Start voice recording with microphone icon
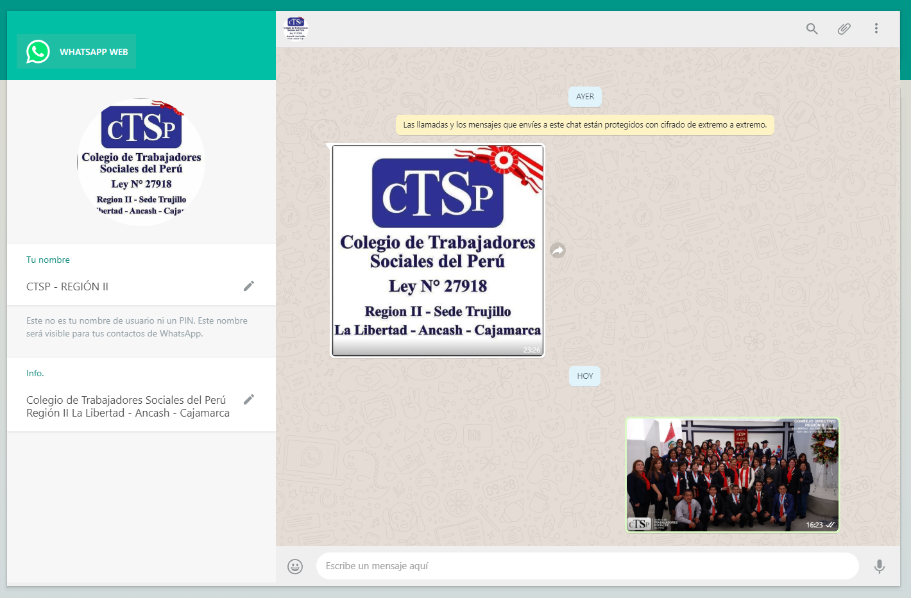This screenshot has height=598, width=911. [880, 567]
